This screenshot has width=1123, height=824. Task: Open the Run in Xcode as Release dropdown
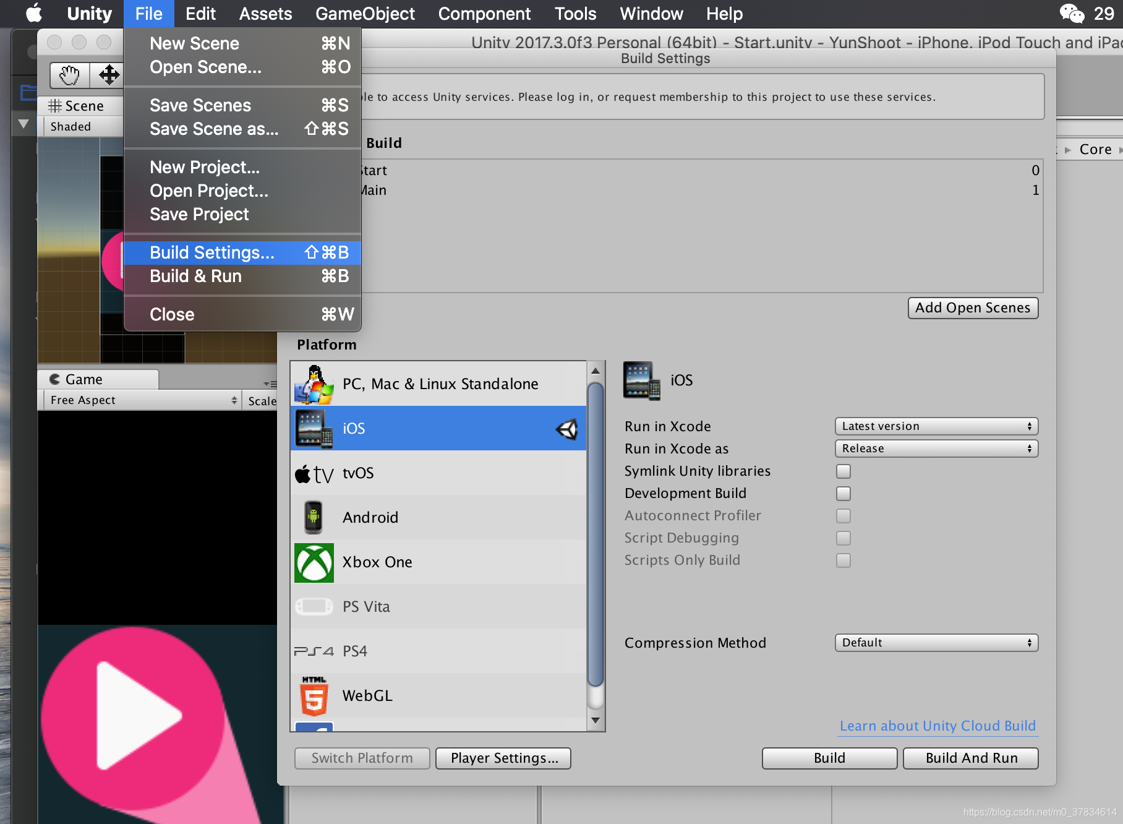pyautogui.click(x=936, y=448)
